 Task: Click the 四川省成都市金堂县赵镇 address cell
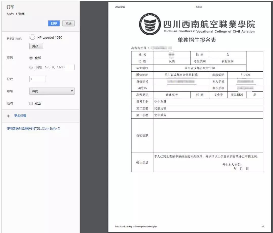pyautogui.click(x=181, y=75)
